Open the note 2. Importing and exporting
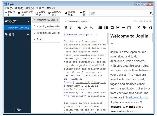Image resolution: width=157 pixels, height=116 pixels. coord(46,26)
